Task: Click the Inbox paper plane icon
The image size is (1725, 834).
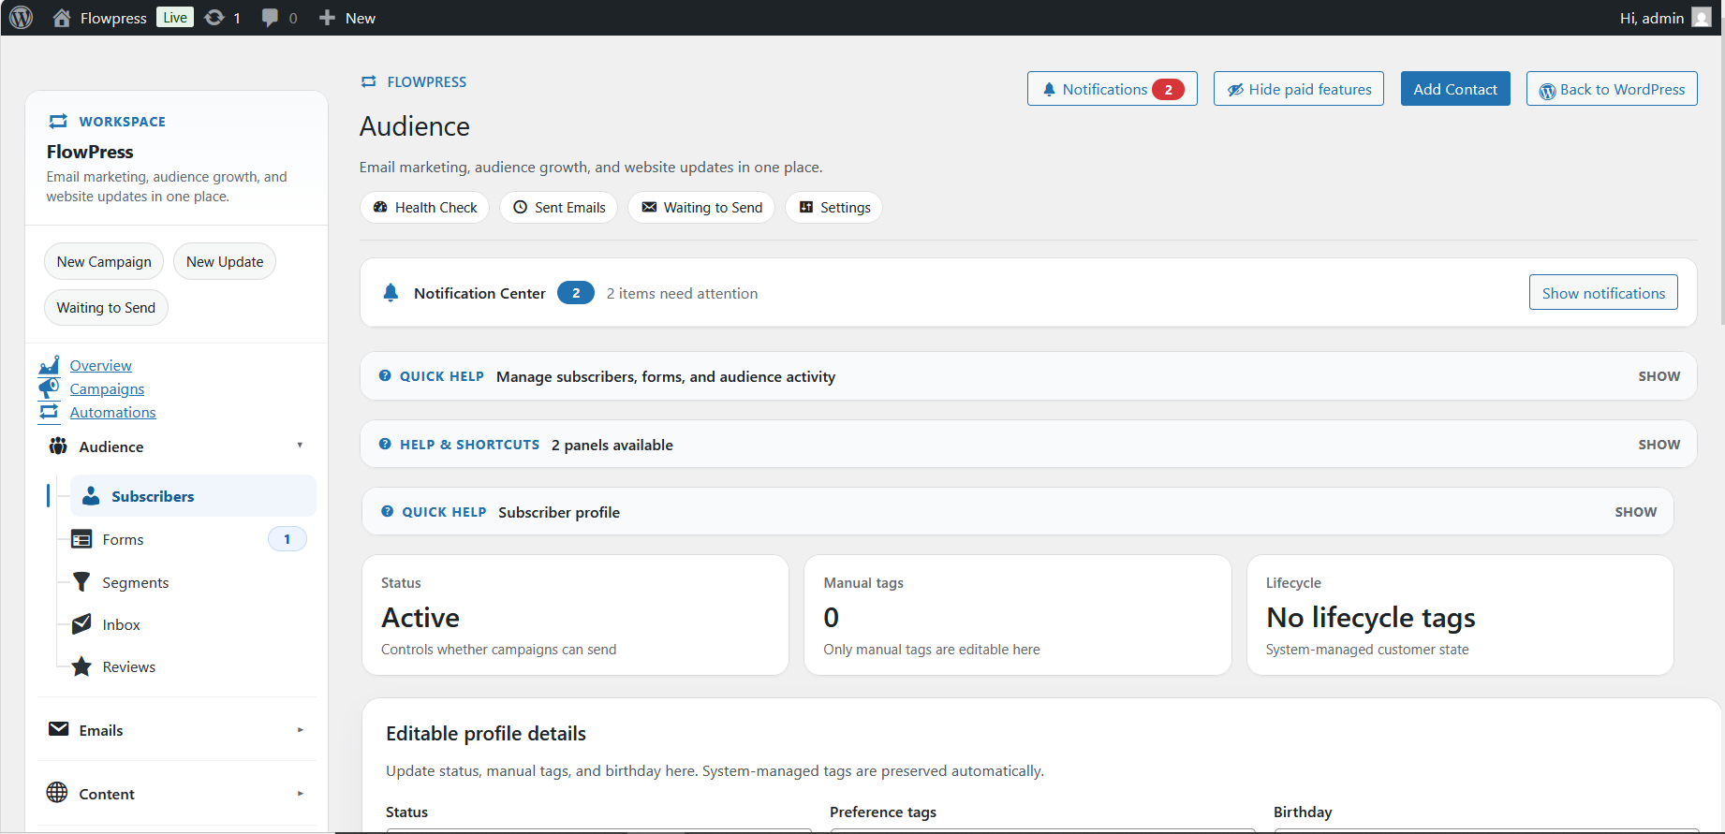Action: point(81,624)
